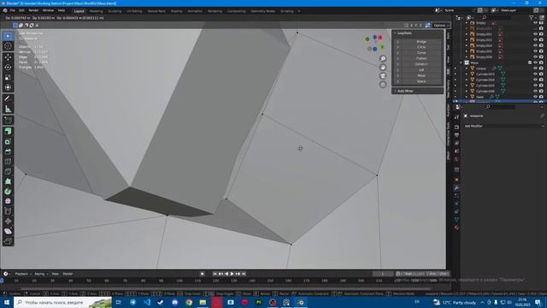Click the viewport pan hand gizmo
547x308 pixels.
(x=383, y=67)
